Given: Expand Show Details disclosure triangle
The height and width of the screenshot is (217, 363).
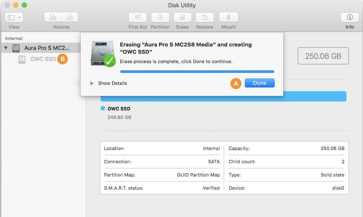Looking at the screenshot, I should click(x=92, y=83).
